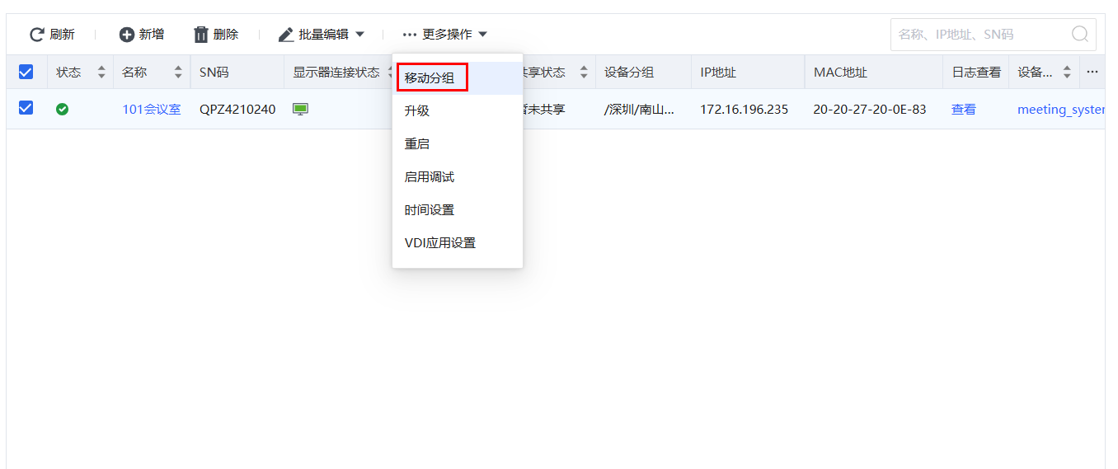This screenshot has height=469, width=1118.
Task: Click the delete (删除) trash icon
Action: [201, 35]
